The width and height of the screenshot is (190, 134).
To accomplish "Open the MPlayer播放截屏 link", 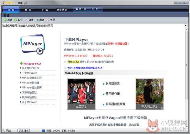I will pos(32,87).
